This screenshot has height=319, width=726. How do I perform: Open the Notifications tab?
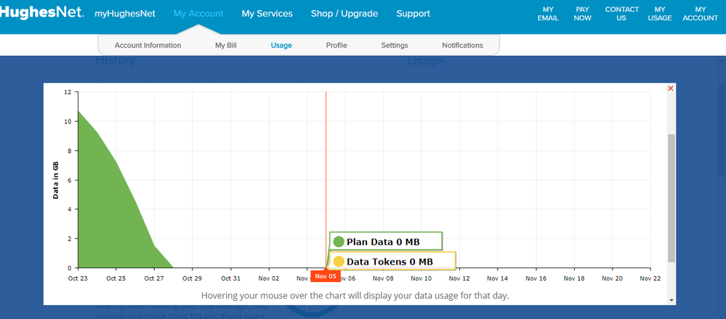click(462, 45)
